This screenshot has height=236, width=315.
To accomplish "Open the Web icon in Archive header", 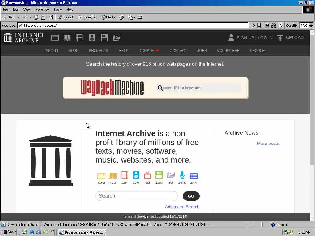I will click(55, 38).
